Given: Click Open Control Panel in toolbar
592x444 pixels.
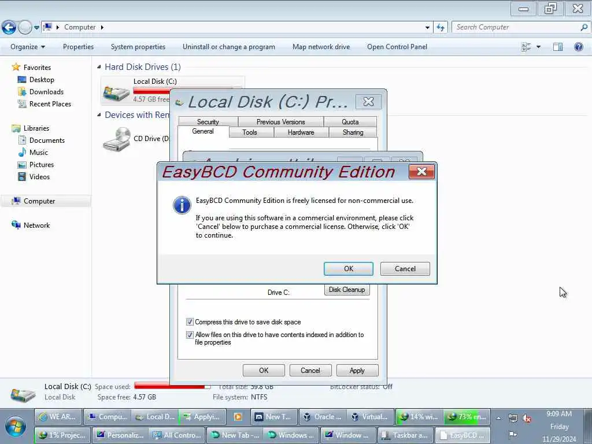Looking at the screenshot, I should click(397, 47).
